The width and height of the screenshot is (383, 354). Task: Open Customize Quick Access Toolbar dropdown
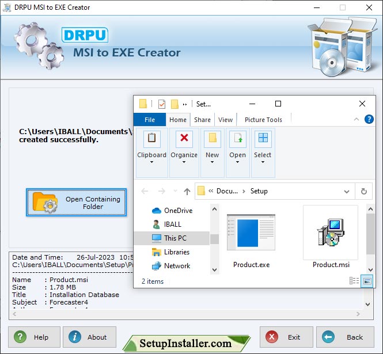pyautogui.click(x=185, y=105)
